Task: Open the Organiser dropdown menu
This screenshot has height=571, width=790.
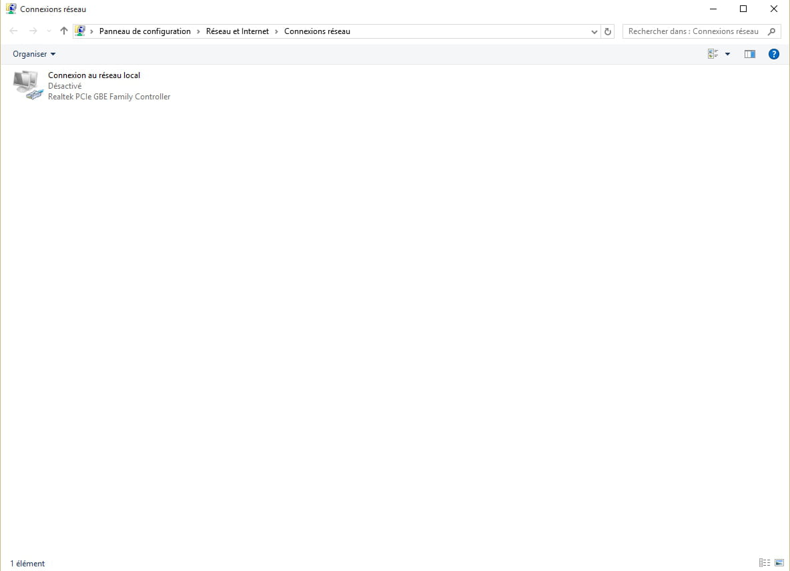Action: coord(34,54)
